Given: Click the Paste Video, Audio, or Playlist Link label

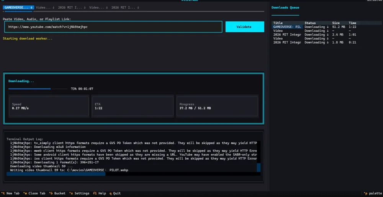Looking at the screenshot, I should pyautogui.click(x=37, y=19).
